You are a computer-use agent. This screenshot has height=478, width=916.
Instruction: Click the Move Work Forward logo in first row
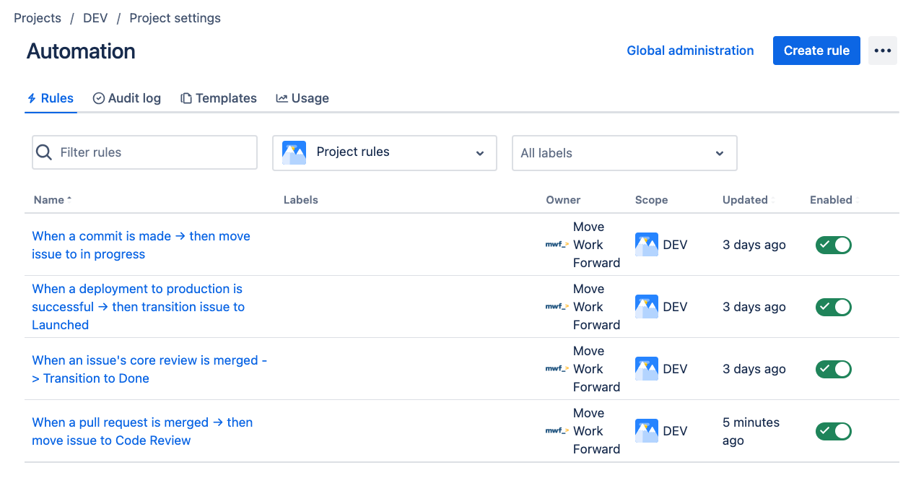pos(557,245)
